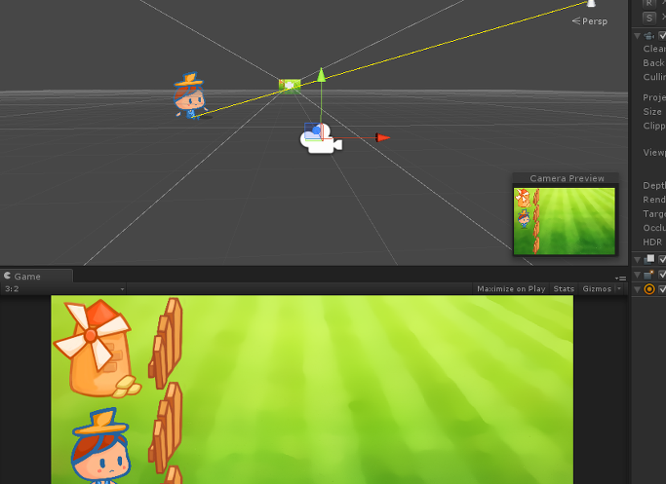
Task: Toggle checkbox next to Flare Layer icon
Action: coord(662,275)
